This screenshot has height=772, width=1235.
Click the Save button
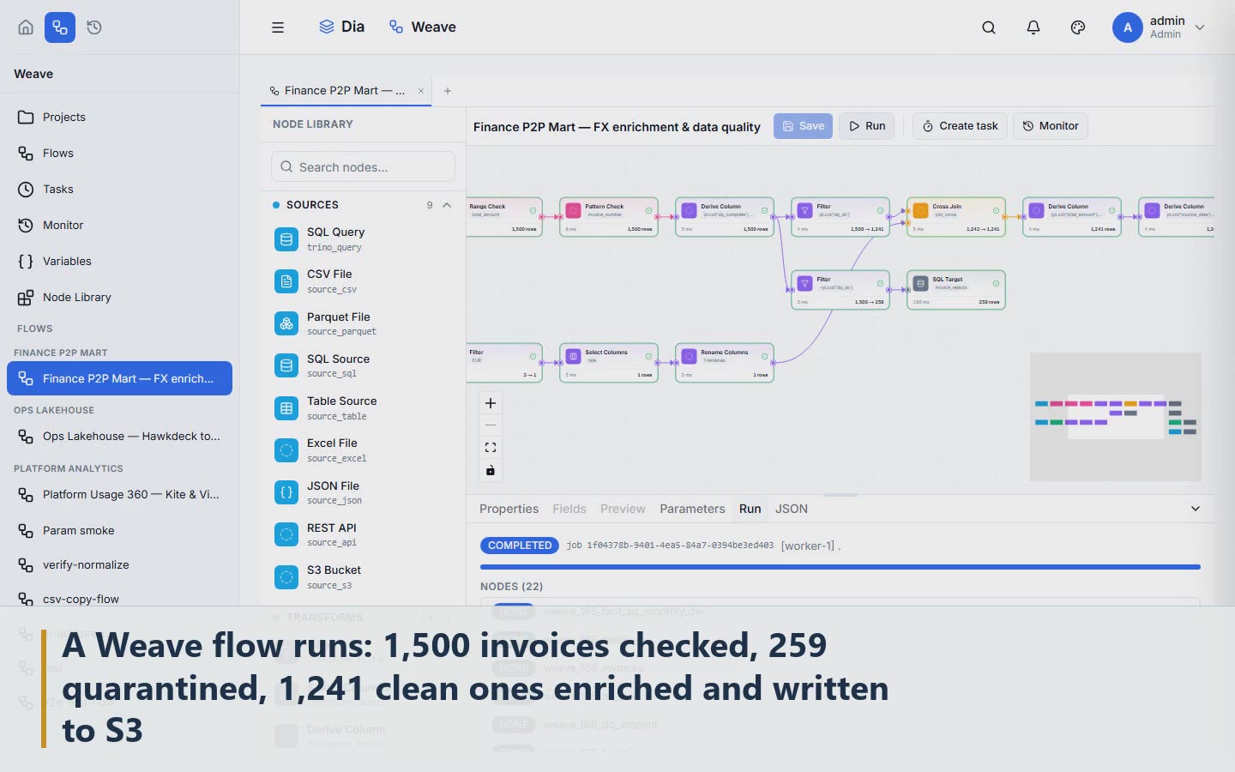click(803, 126)
